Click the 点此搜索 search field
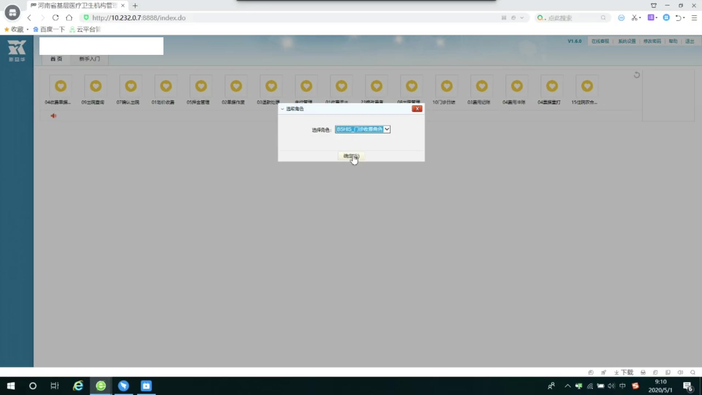This screenshot has width=702, height=395. 572,18
